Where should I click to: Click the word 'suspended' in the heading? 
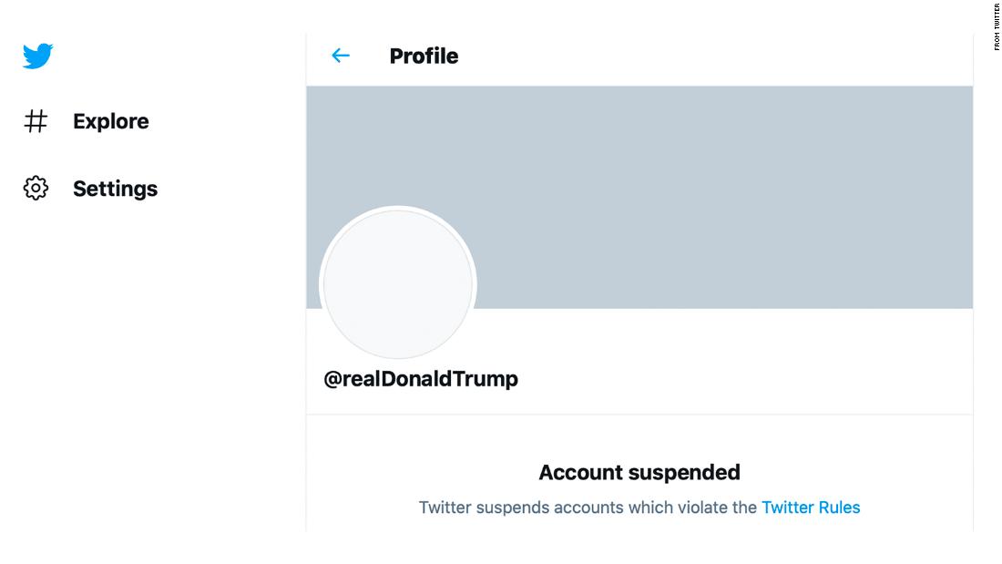pos(689,472)
